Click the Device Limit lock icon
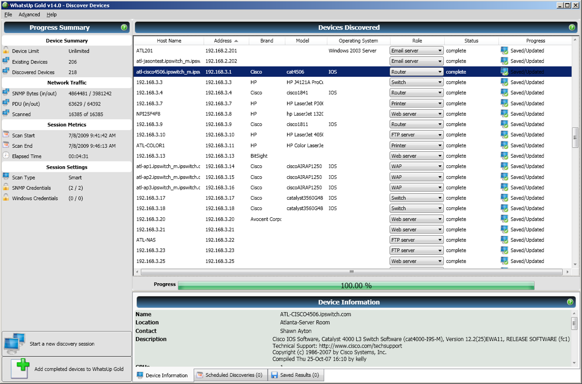Screen dimensions: 582x384 6,50
